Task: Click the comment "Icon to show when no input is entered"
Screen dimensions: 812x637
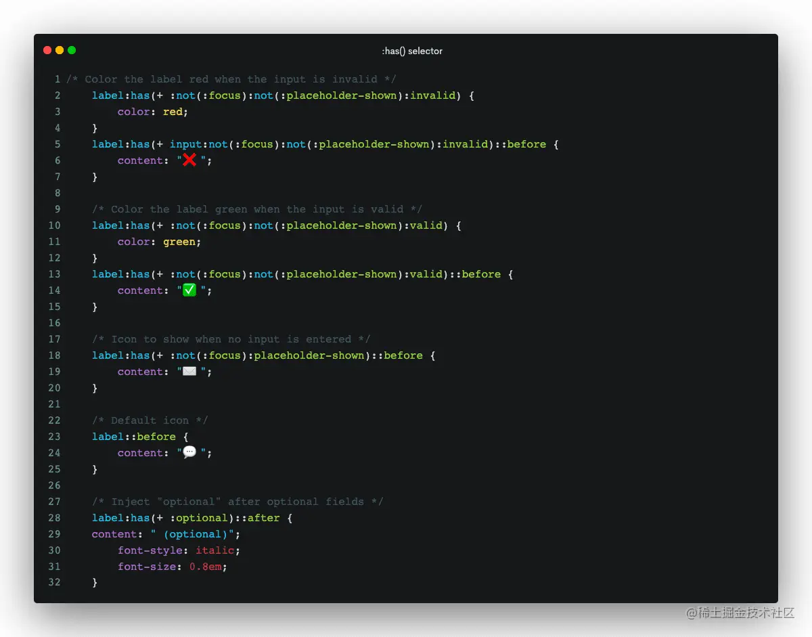Action: click(231, 339)
